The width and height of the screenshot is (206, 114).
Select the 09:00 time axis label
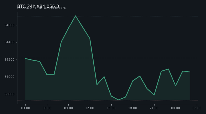pos(68,108)
